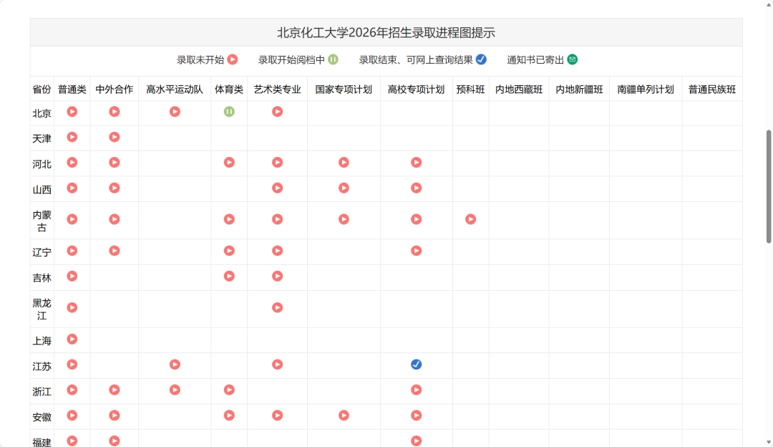Click the 北京 艺术类专业 status icon
The image size is (773, 447).
[x=277, y=112]
